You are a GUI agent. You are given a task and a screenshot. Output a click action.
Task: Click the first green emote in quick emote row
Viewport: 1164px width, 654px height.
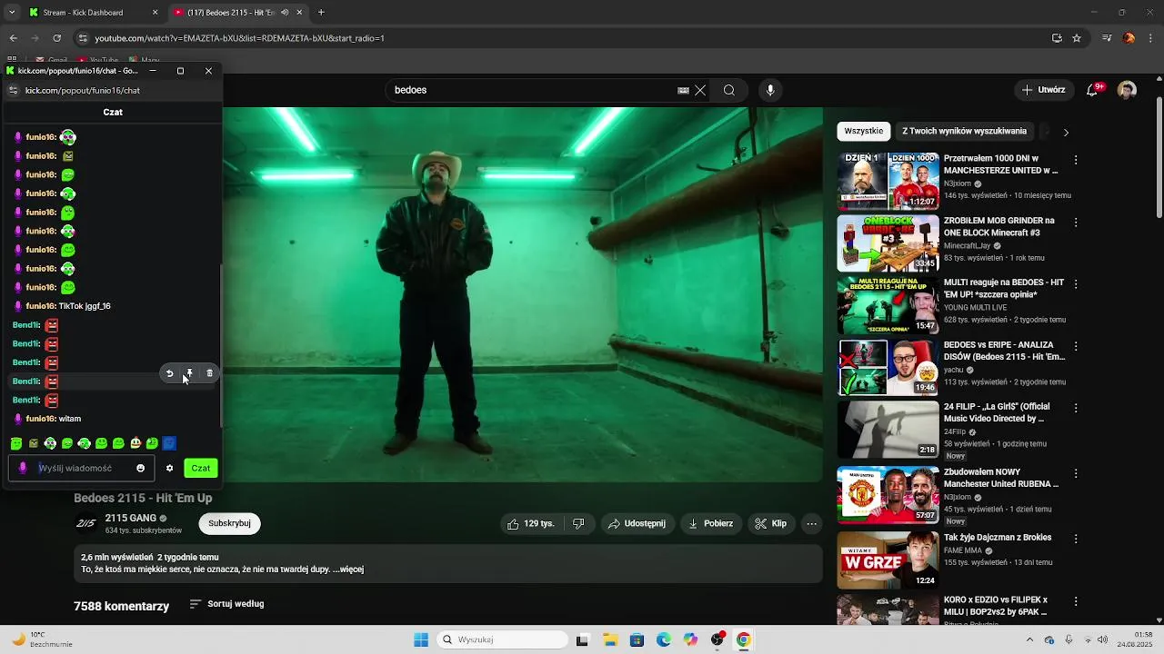pyautogui.click(x=16, y=443)
